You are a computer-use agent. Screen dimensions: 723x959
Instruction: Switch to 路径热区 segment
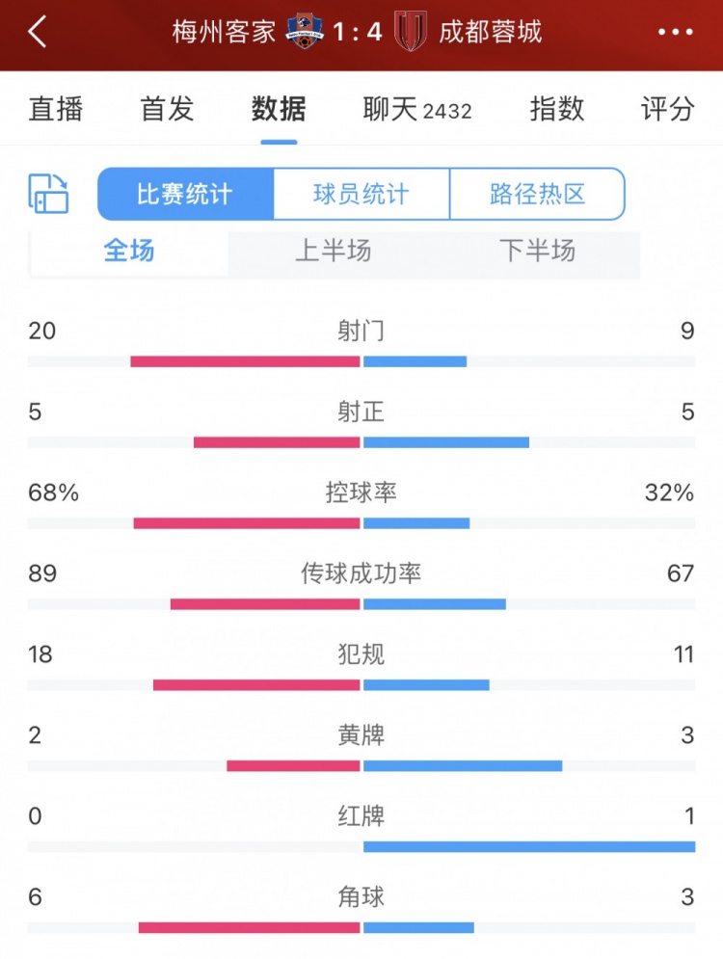[537, 194]
